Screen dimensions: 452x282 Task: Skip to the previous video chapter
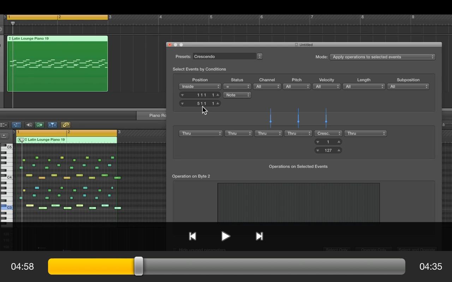click(x=192, y=236)
